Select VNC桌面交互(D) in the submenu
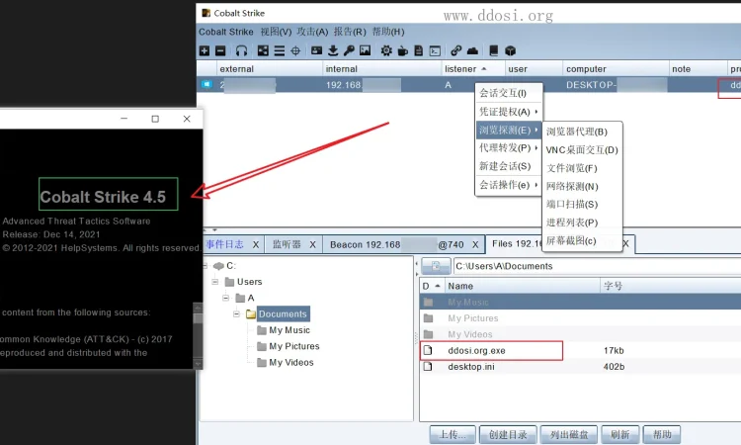Screen dimensions: 741x445 click(x=582, y=150)
